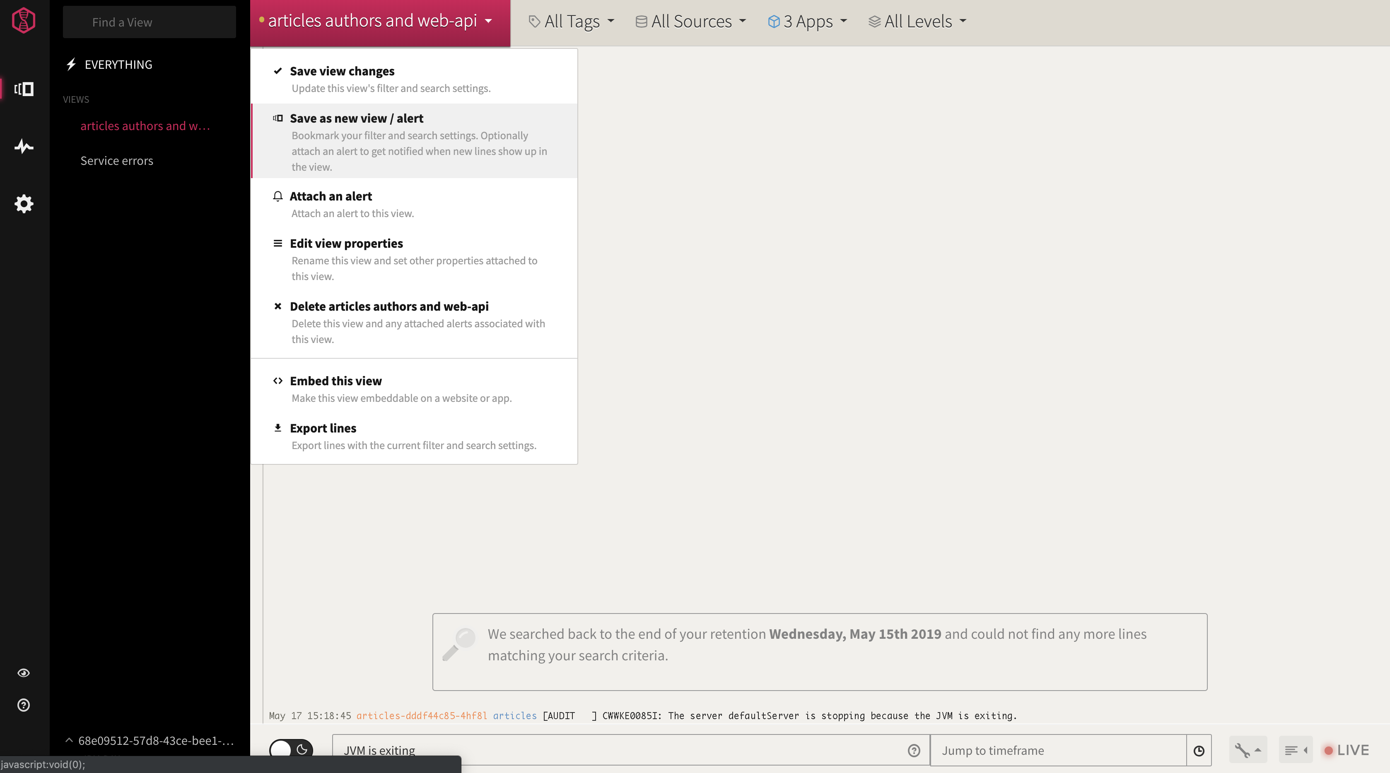This screenshot has width=1390, height=773.
Task: Expand the 3 Apps dropdown
Action: (807, 22)
